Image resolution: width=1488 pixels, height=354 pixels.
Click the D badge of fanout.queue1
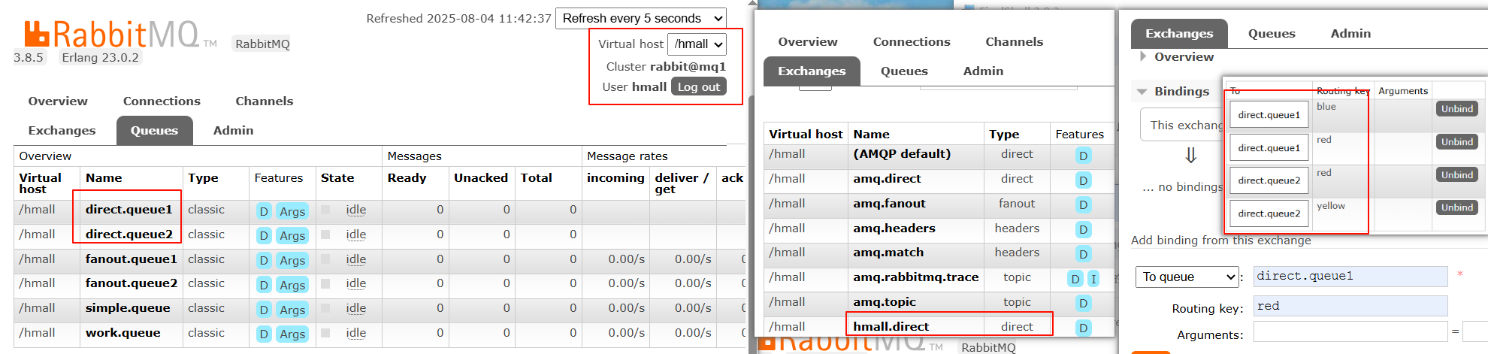point(264,260)
